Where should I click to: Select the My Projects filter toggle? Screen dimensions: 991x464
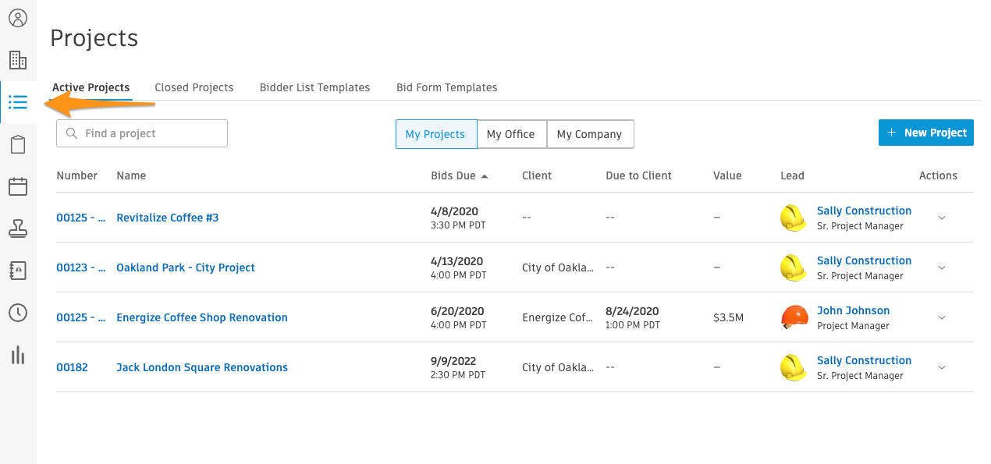435,134
